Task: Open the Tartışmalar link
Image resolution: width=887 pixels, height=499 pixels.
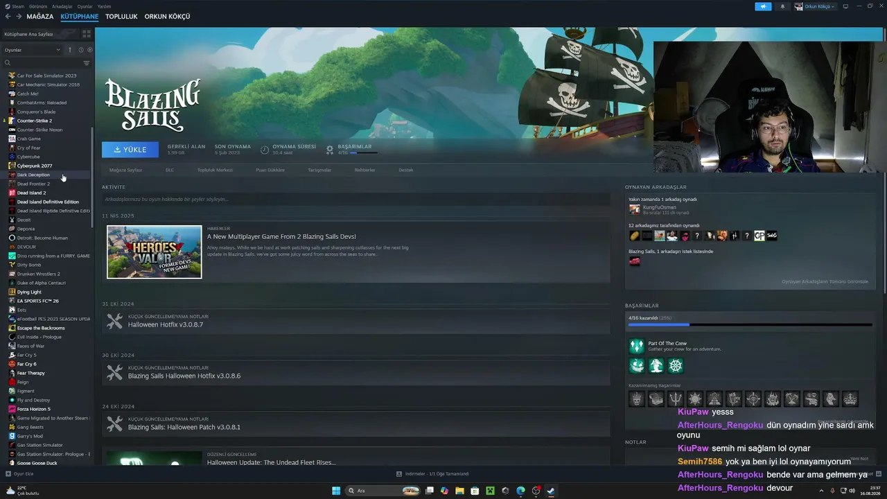Action: pos(319,170)
